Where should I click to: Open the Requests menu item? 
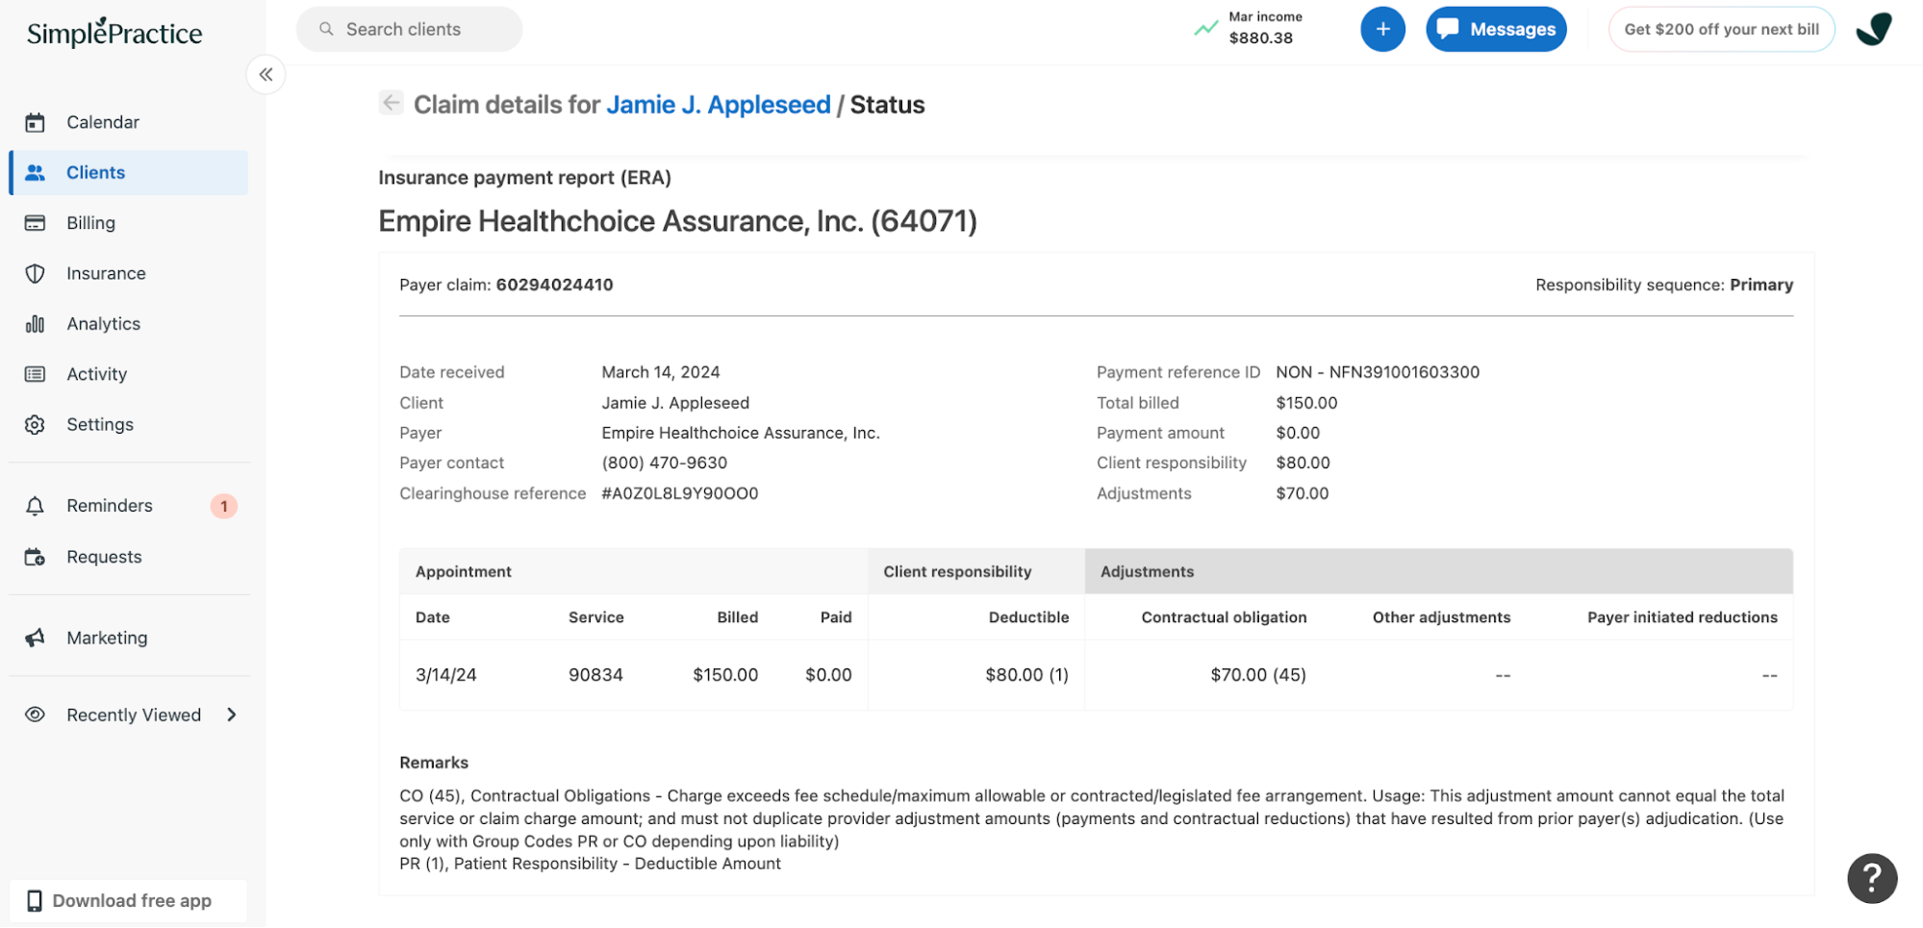click(x=129, y=557)
